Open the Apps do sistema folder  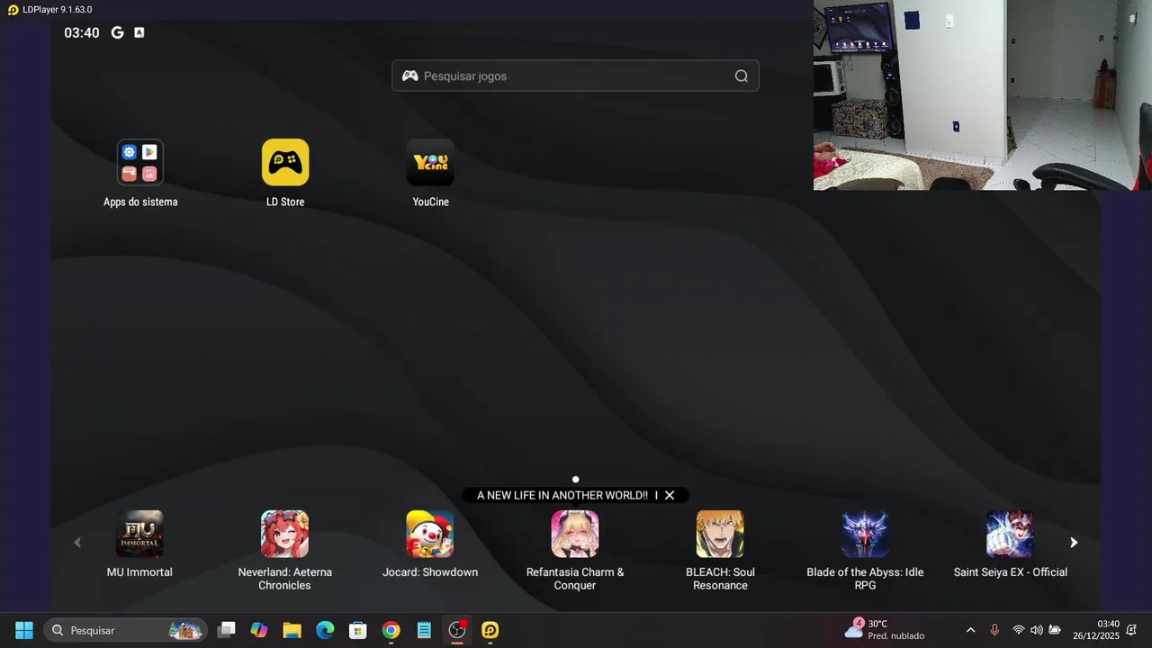click(x=140, y=162)
